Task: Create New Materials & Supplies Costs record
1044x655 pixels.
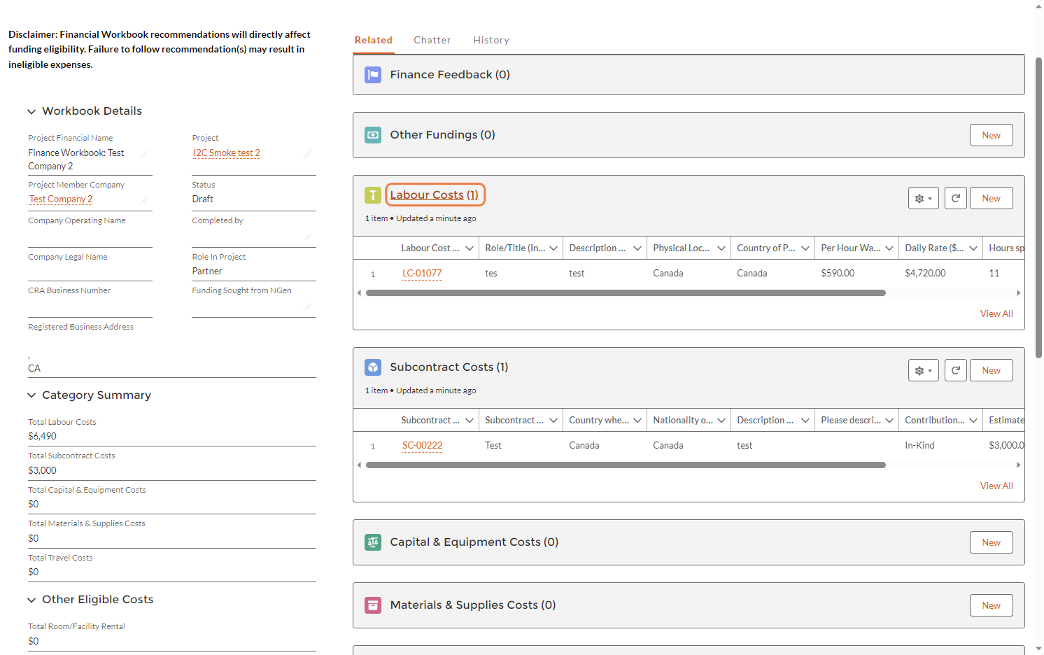Action: tap(991, 605)
